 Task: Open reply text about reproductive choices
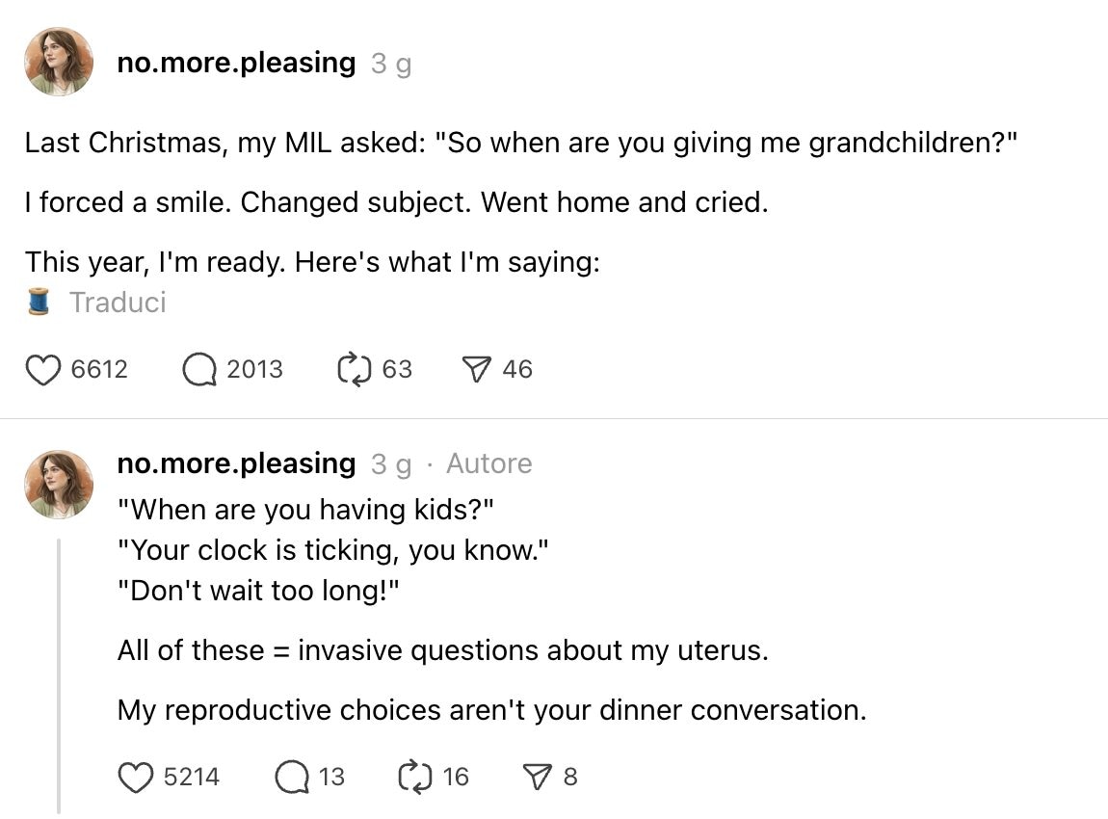tap(491, 711)
